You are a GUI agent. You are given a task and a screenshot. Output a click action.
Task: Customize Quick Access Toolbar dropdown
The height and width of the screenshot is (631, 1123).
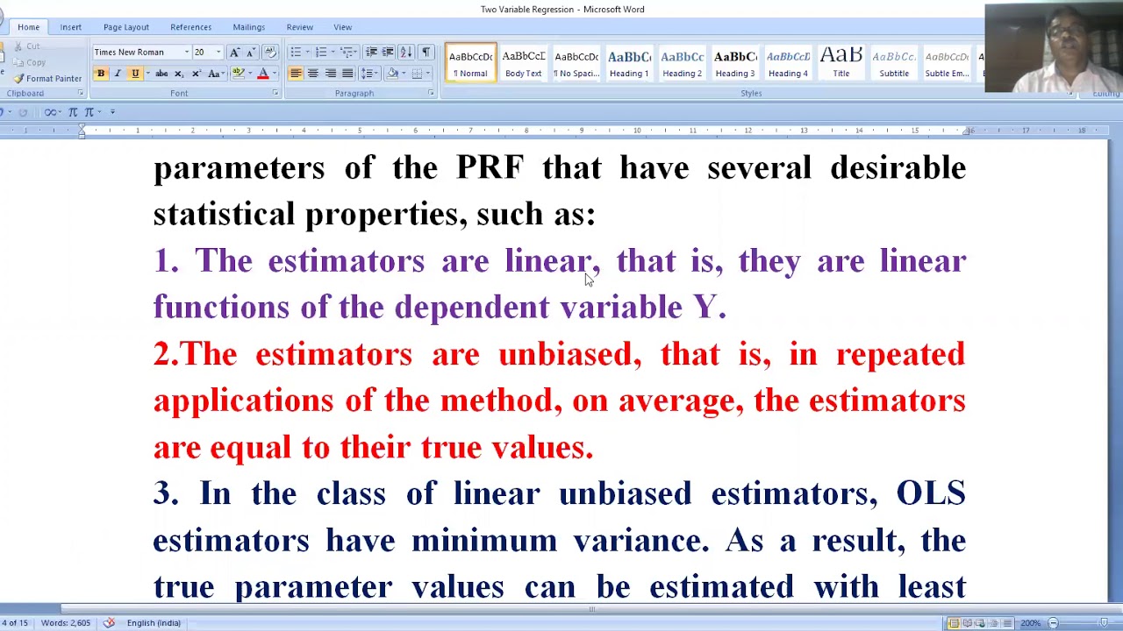click(x=112, y=112)
